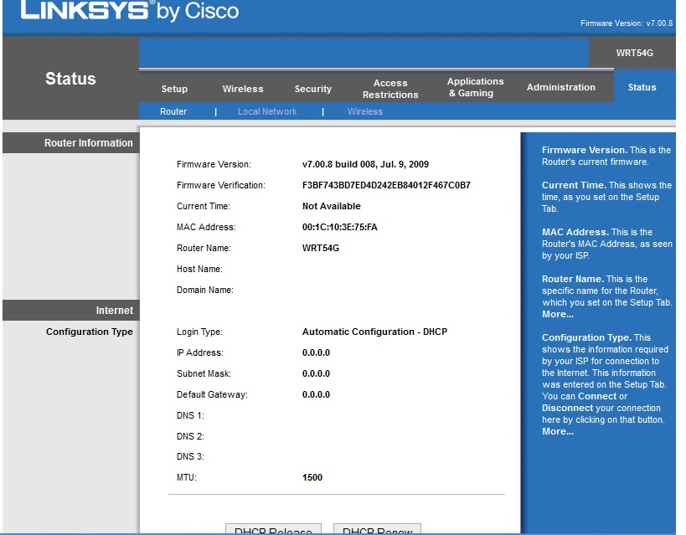The height and width of the screenshot is (535, 686).
Task: Go to Access Restrictions tab
Action: click(390, 89)
